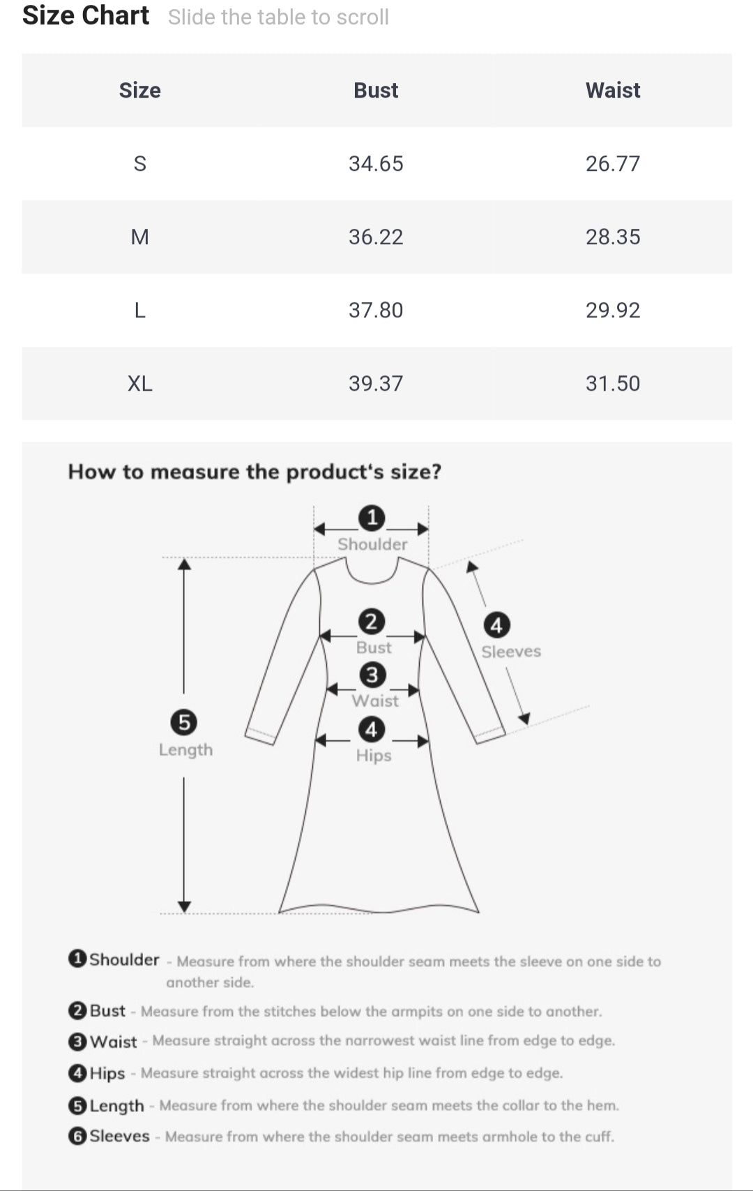Click the 'Slide the table to scroll' hint
The image size is (753, 1191).
click(278, 17)
